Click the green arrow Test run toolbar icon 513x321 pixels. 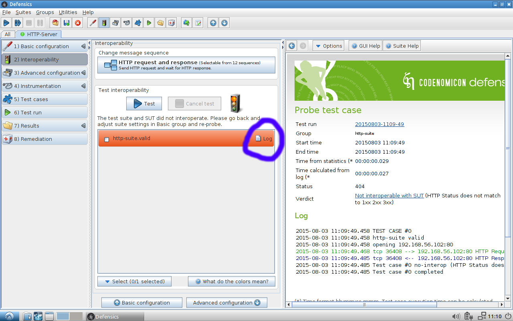149,23
